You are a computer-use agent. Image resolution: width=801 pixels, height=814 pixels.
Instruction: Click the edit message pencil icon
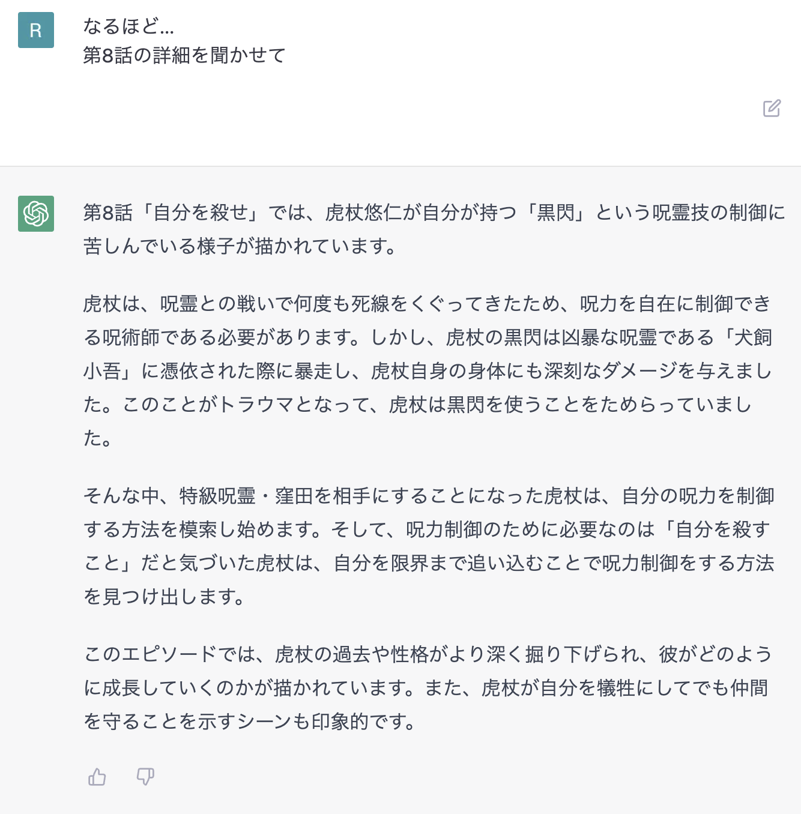point(772,108)
